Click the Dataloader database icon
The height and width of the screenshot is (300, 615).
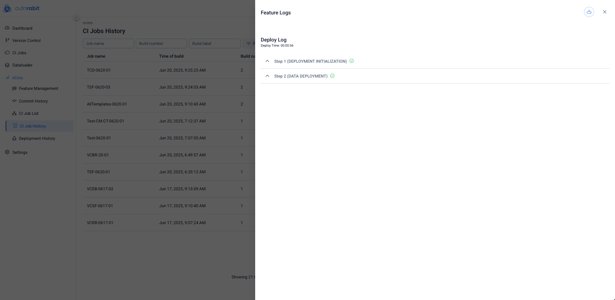[x=7, y=65]
